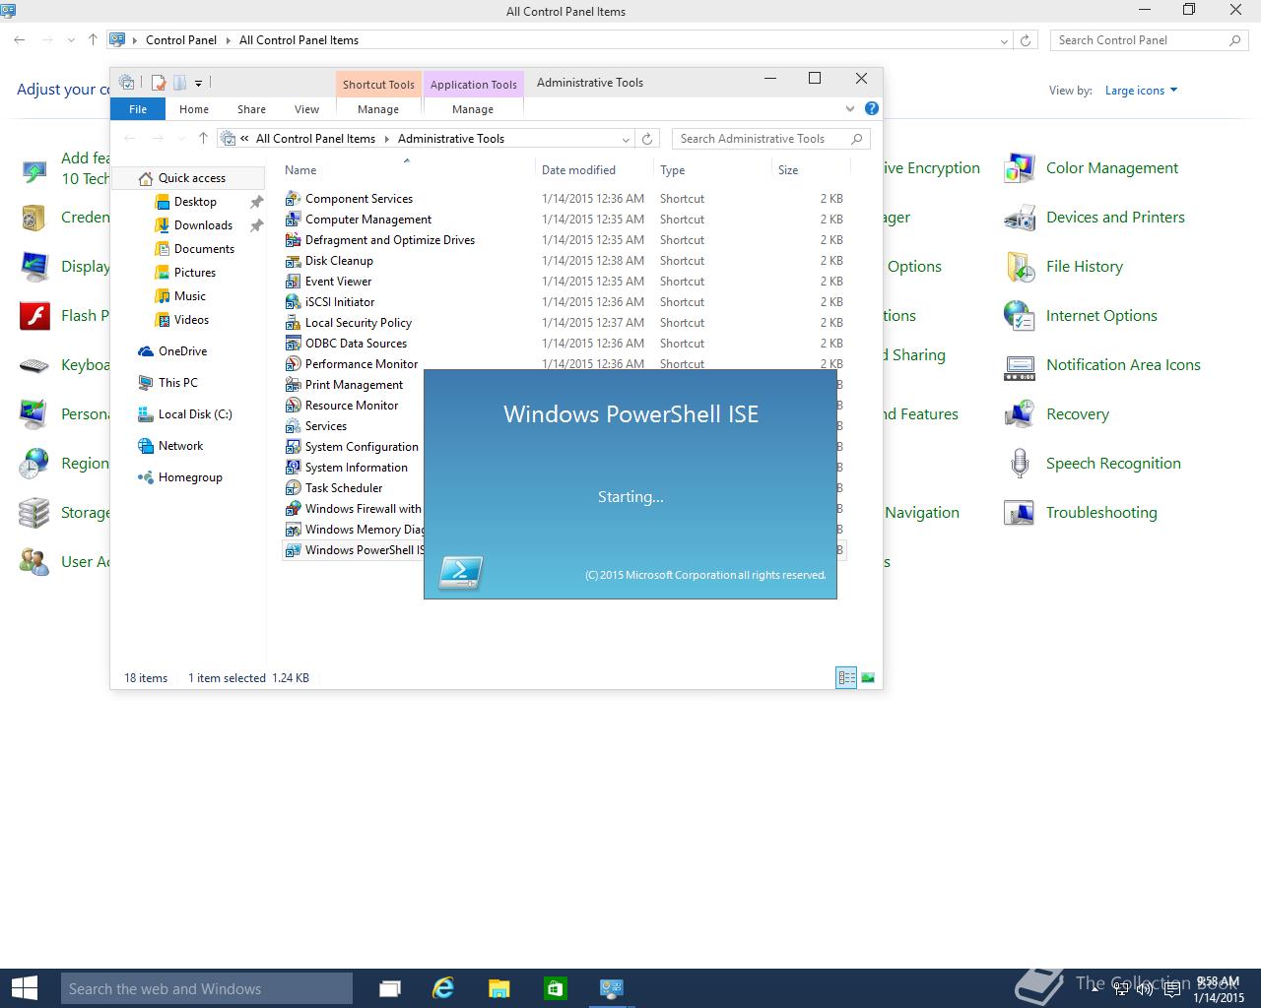Open Internet Options icon in Control Panel

[1020, 316]
